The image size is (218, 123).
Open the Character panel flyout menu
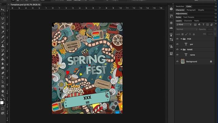click(x=215, y=10)
